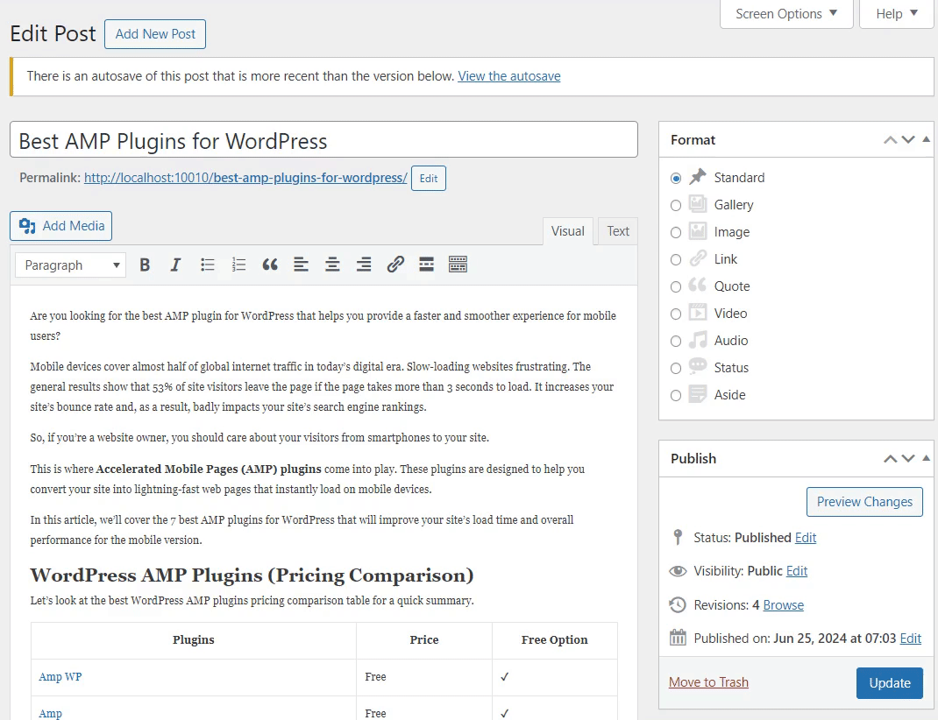Insert a numbered list
The width and height of the screenshot is (938, 720).
pos(238,265)
